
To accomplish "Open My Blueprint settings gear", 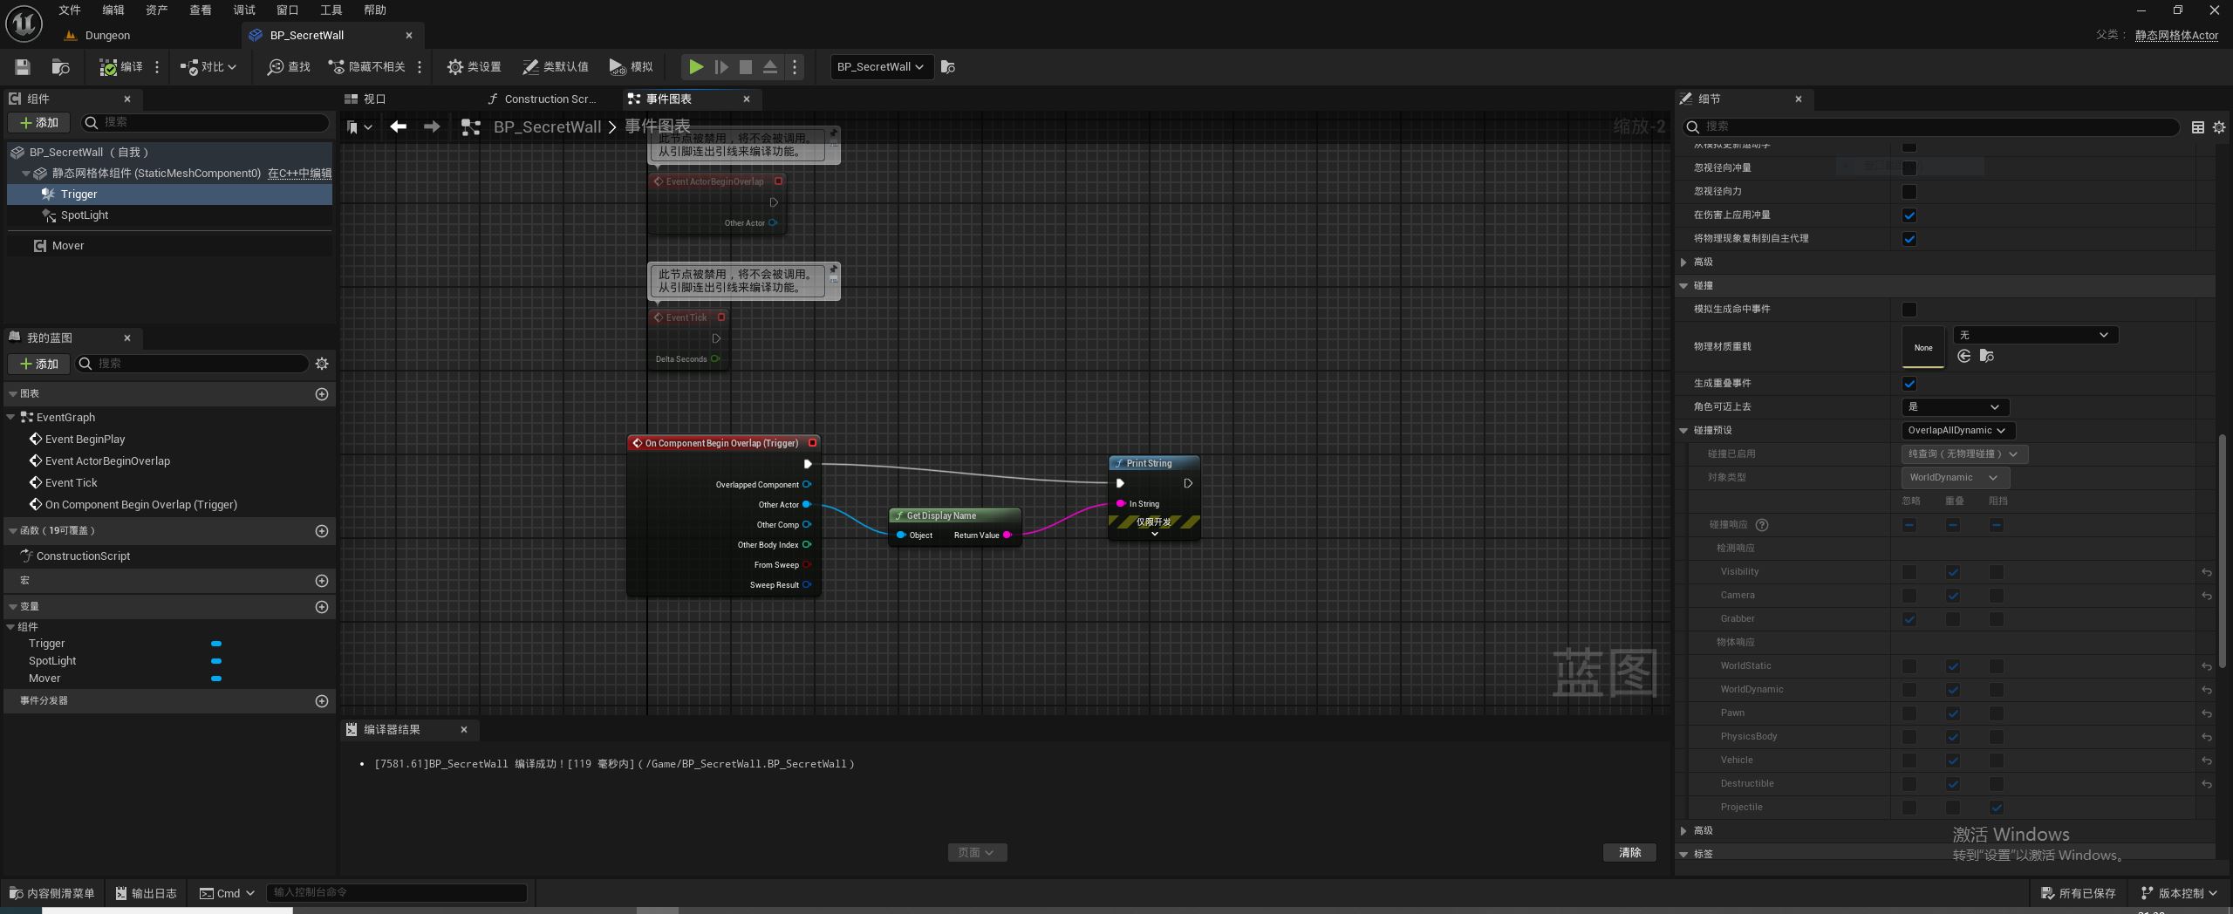I will pyautogui.click(x=322, y=364).
